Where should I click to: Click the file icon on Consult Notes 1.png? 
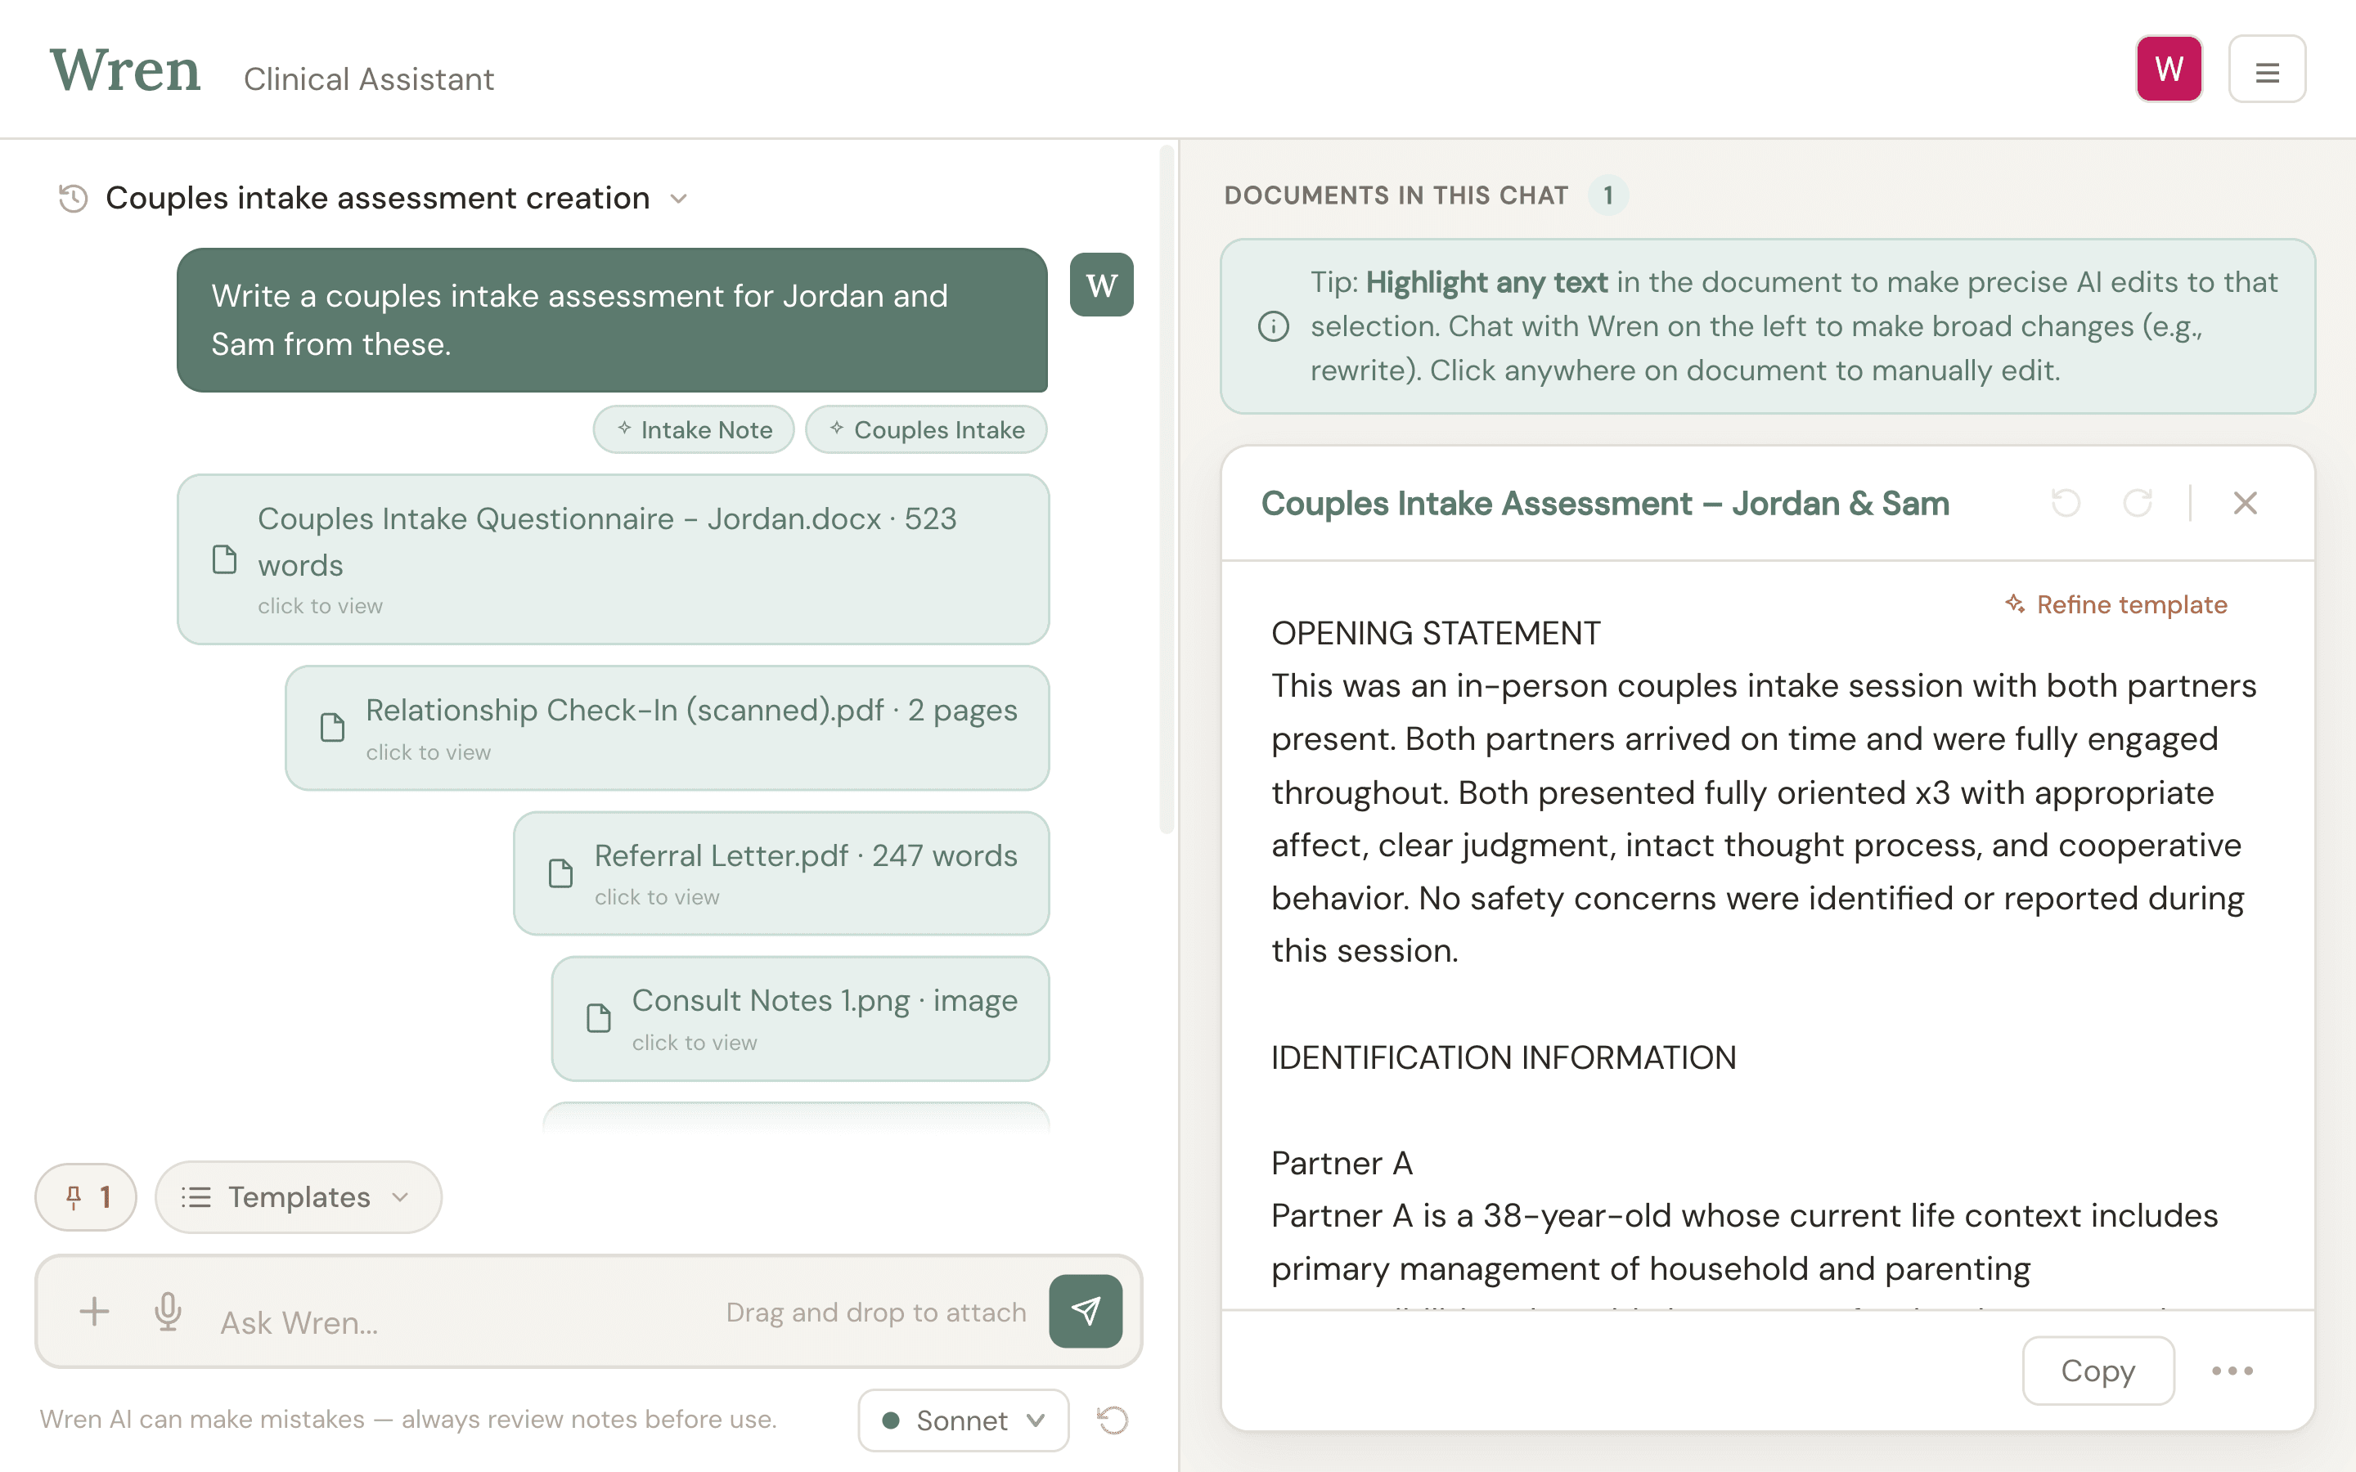(599, 1018)
